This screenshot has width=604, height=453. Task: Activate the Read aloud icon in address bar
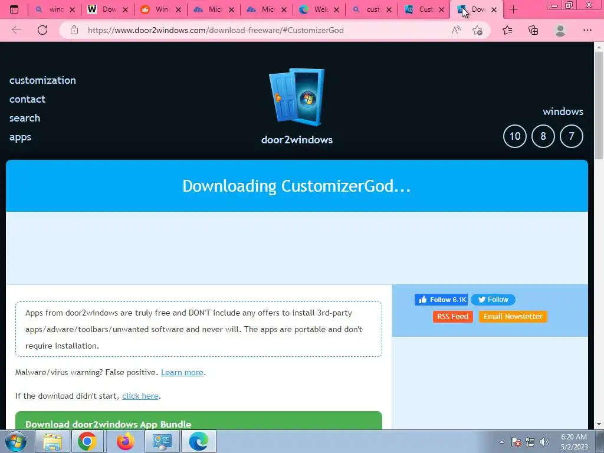click(x=456, y=30)
